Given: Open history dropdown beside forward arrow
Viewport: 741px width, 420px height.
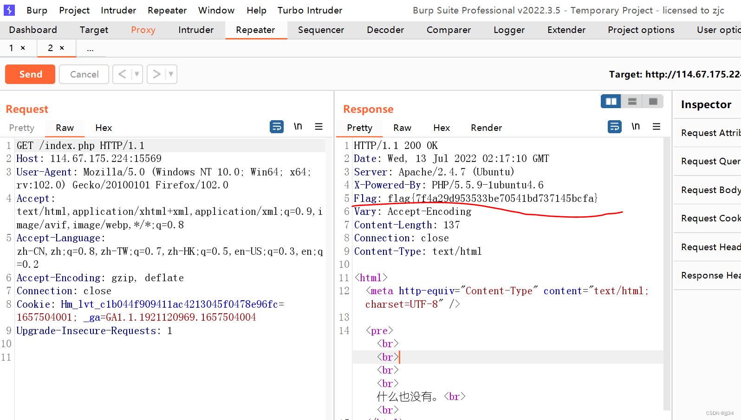Looking at the screenshot, I should pyautogui.click(x=171, y=74).
